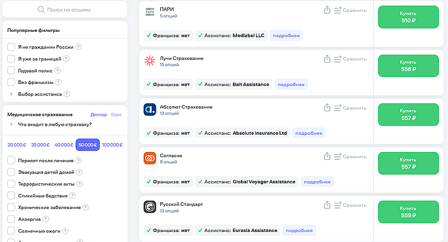Screen dimensions: 448x242
Task: Show help for Эвакуация детей домой
Action: click(79, 172)
